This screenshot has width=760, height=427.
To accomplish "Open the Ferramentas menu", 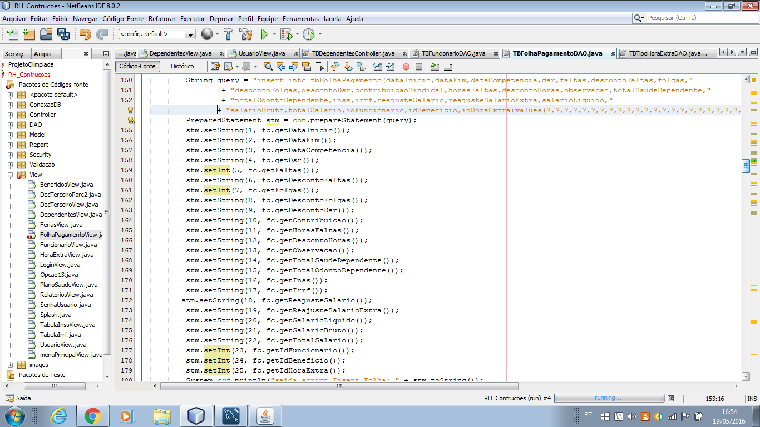I will point(300,18).
